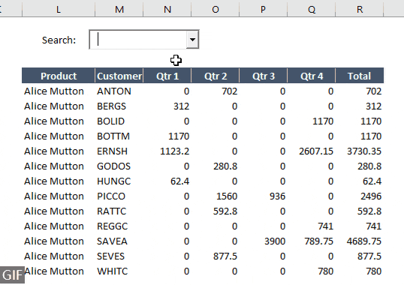Select Qtr 4 value 2607.15
The image size is (404, 285).
(316, 151)
